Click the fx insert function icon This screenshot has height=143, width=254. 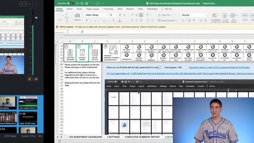(x=82, y=32)
